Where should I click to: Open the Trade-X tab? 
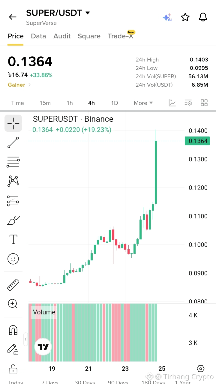point(121,36)
